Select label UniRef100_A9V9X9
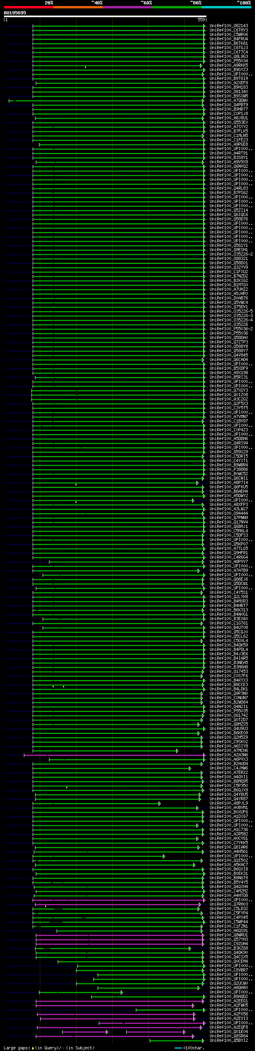 (x=229, y=162)
